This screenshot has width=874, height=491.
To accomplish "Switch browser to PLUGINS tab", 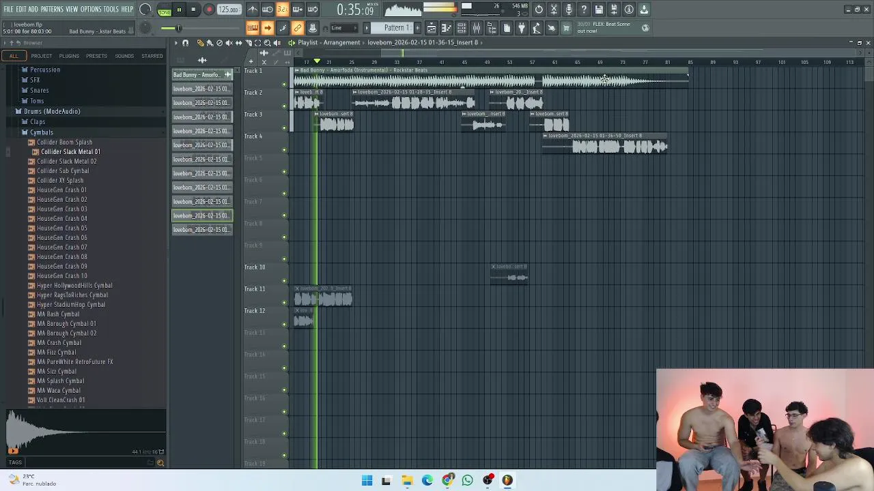I will [69, 56].
